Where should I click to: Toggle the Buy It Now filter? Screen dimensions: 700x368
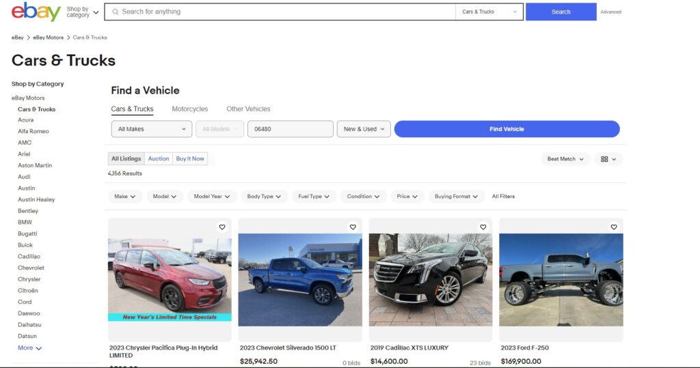[x=190, y=159]
